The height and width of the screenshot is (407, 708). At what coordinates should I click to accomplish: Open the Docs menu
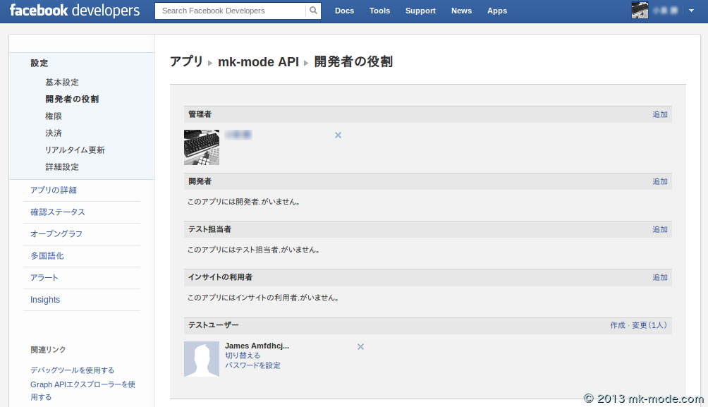pyautogui.click(x=344, y=11)
